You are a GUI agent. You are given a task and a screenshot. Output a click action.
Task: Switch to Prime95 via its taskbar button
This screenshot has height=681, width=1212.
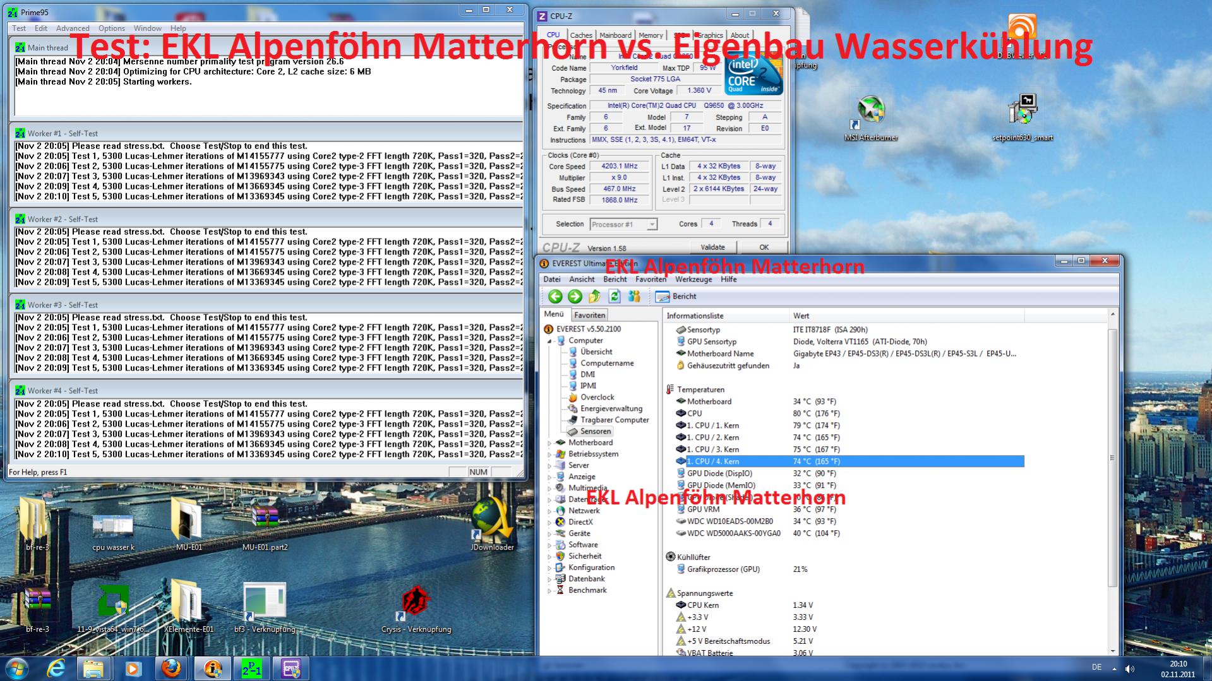coord(251,668)
